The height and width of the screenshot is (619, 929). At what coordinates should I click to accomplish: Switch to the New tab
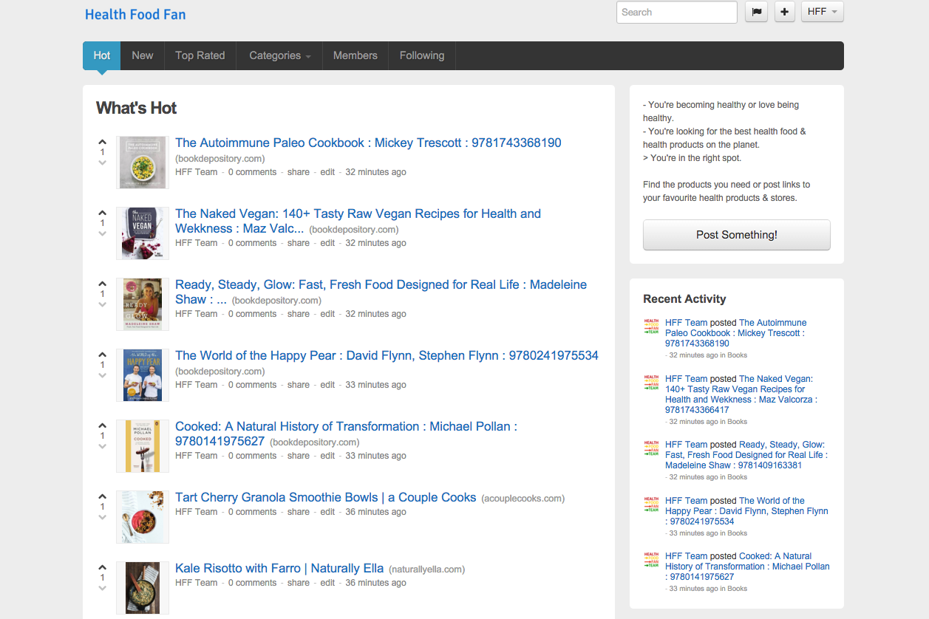coord(143,55)
